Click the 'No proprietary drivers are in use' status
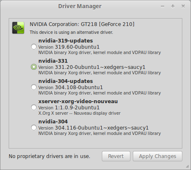Screen dimensions: 191x170 click(x=50, y=156)
